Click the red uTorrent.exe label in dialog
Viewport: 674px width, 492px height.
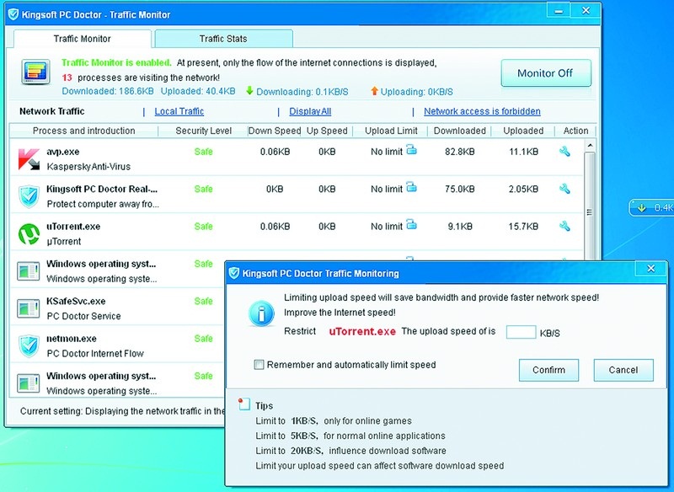pos(362,331)
